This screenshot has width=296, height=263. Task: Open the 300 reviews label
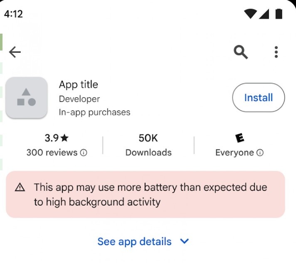click(x=52, y=152)
